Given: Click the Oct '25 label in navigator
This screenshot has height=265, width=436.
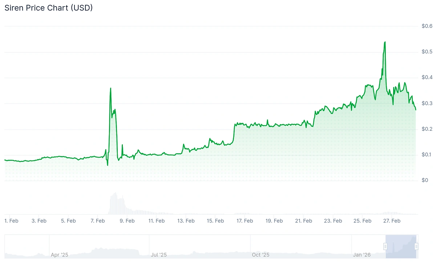Looking at the screenshot, I should click(x=261, y=255).
